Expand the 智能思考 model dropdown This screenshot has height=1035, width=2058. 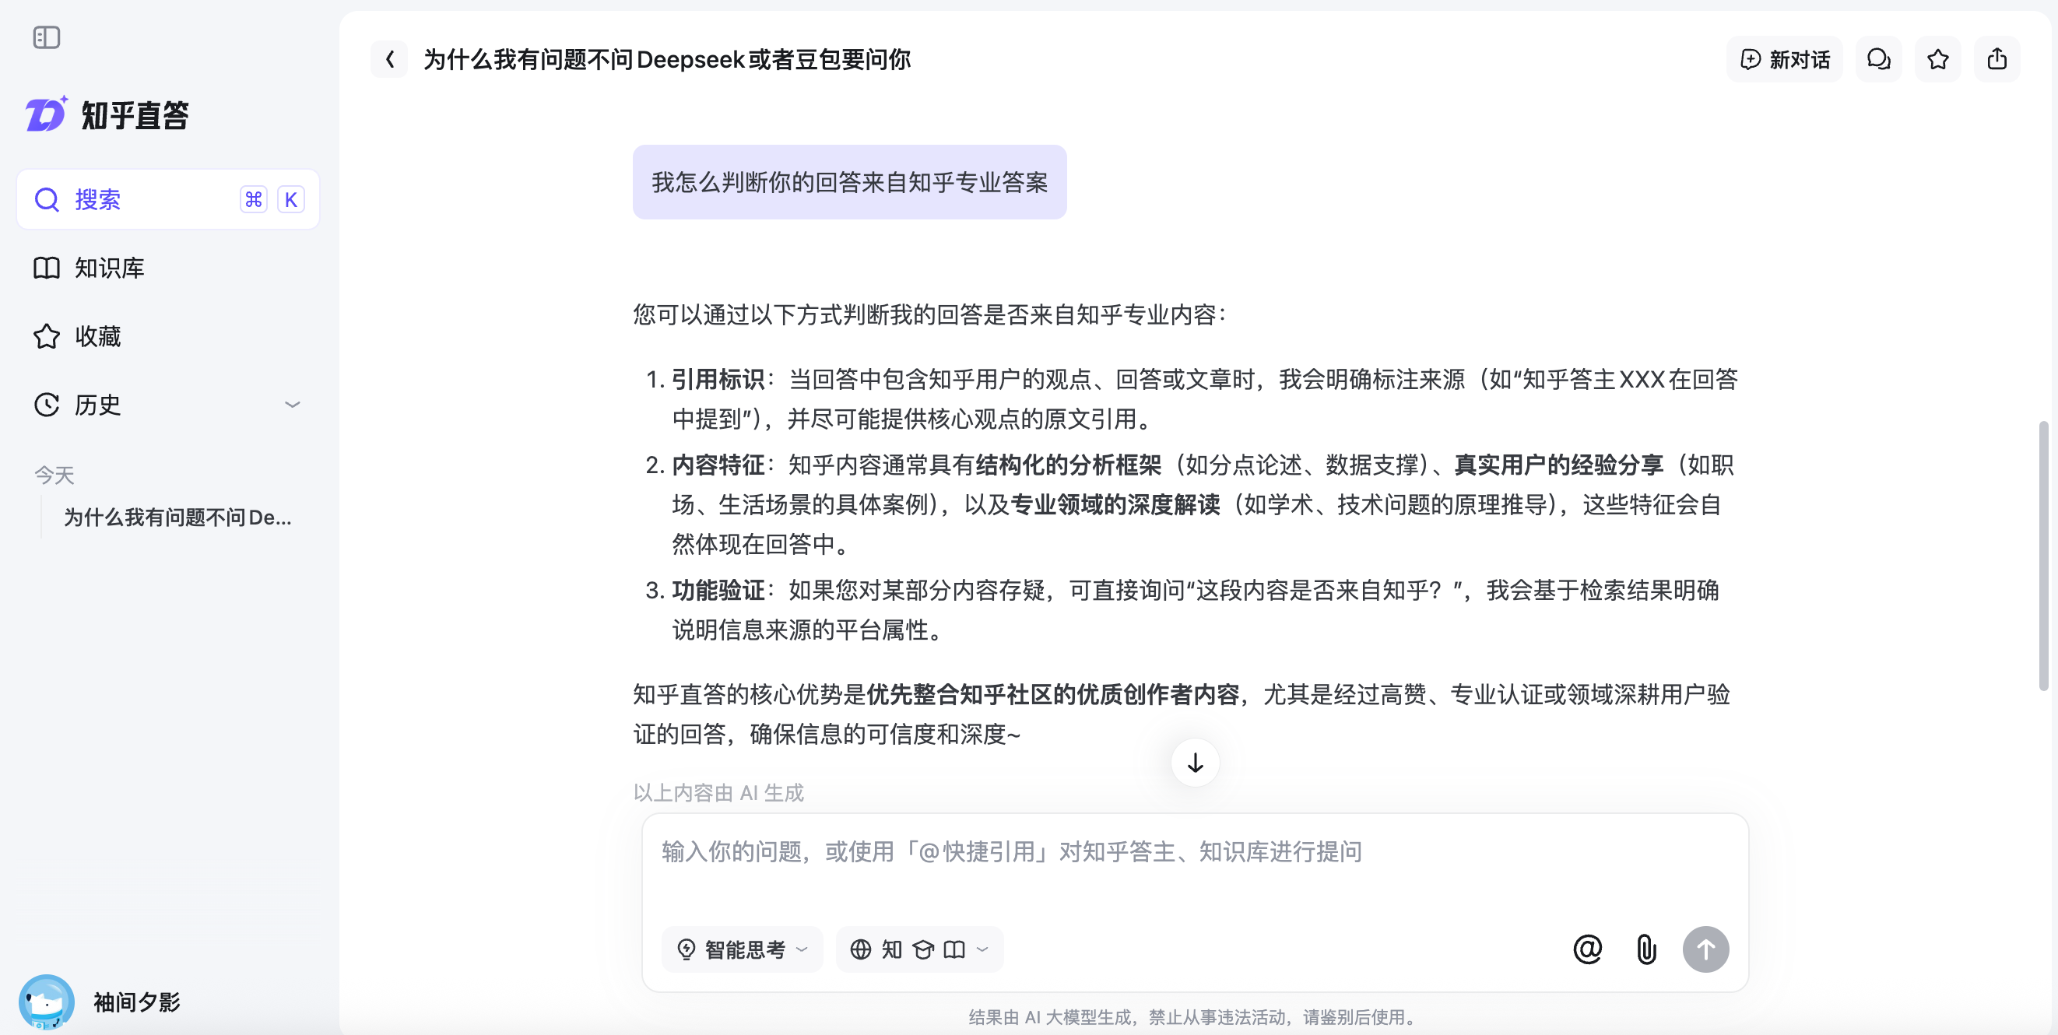click(743, 949)
